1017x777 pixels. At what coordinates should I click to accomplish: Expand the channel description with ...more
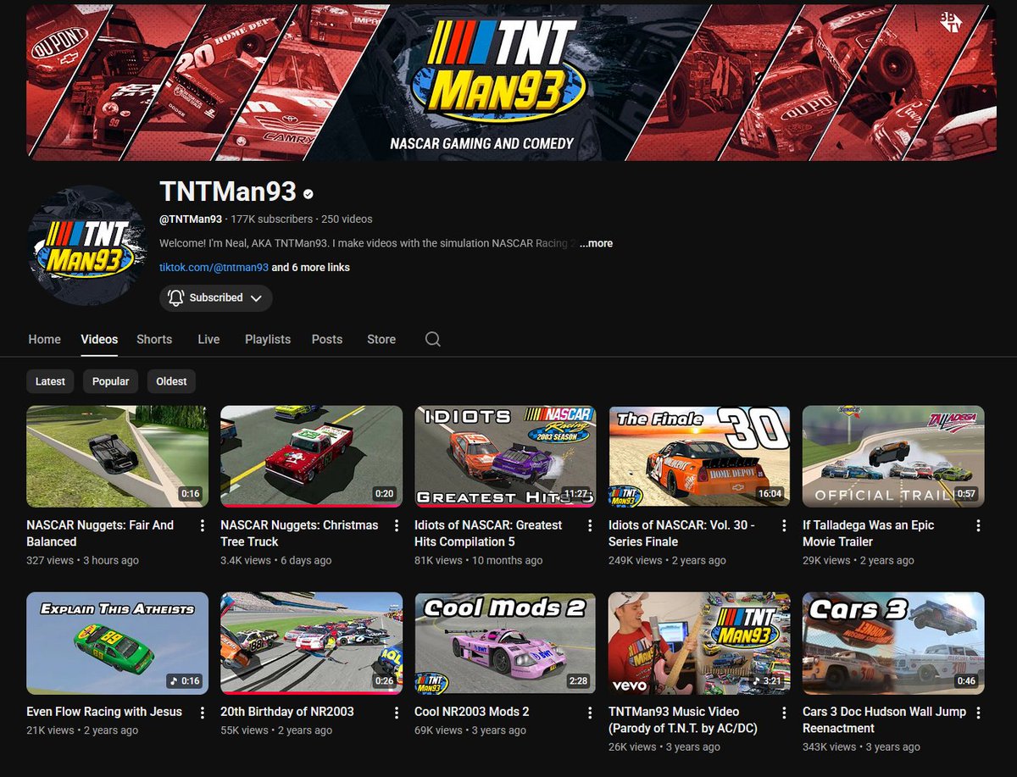(596, 242)
